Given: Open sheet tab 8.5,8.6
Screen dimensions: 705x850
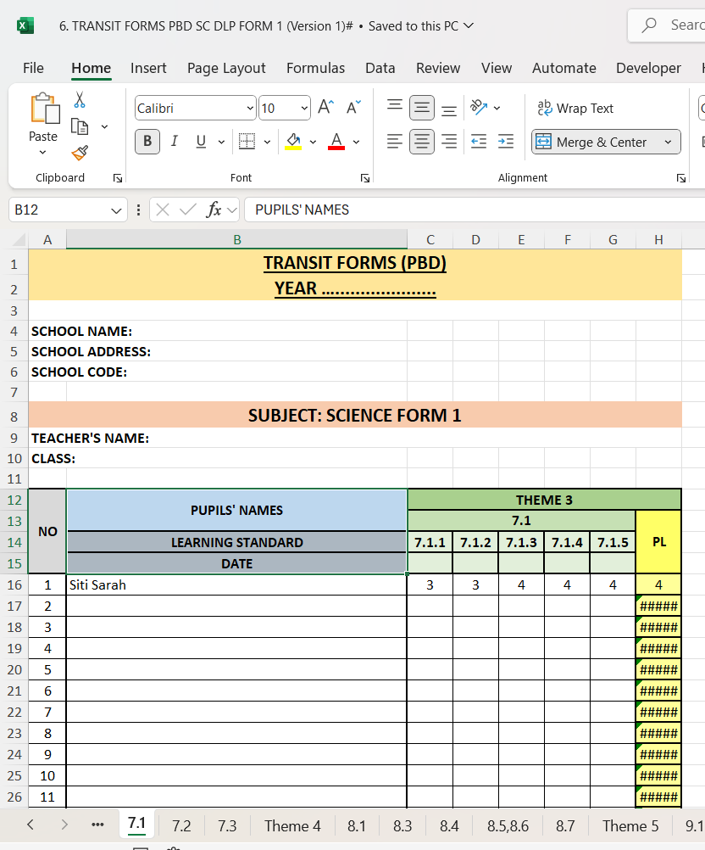Looking at the screenshot, I should pos(508,826).
